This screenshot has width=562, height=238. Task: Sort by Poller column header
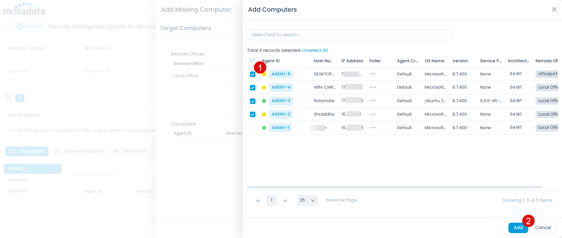point(375,61)
